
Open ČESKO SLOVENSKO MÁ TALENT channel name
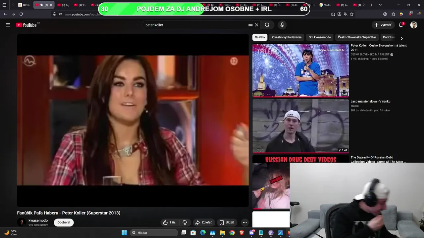370,55
